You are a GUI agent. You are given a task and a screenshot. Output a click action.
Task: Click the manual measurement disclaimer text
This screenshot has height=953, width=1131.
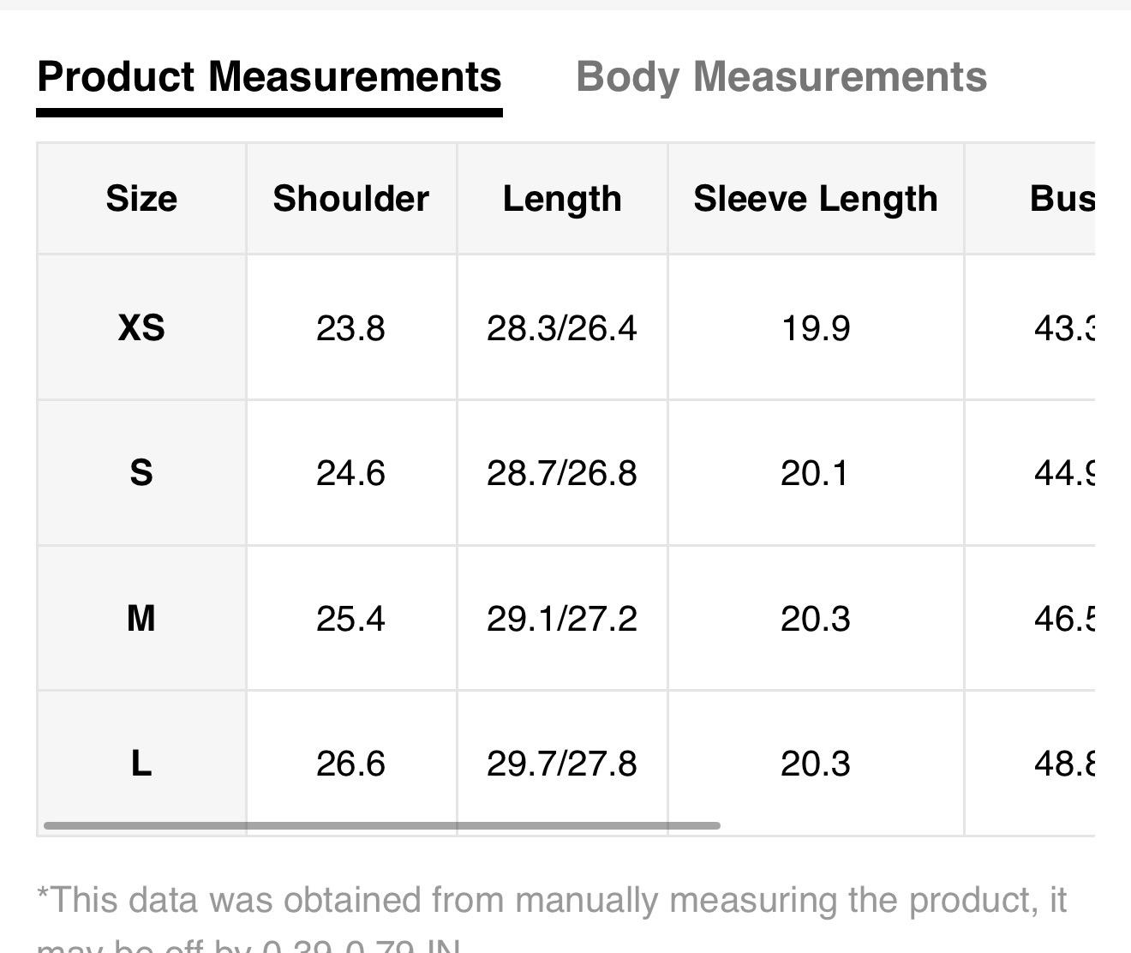(x=552, y=902)
